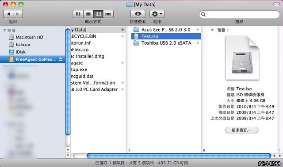This screenshot has height=167, width=283.
Task: Go forward with the right arrow button
Action: 18,14
